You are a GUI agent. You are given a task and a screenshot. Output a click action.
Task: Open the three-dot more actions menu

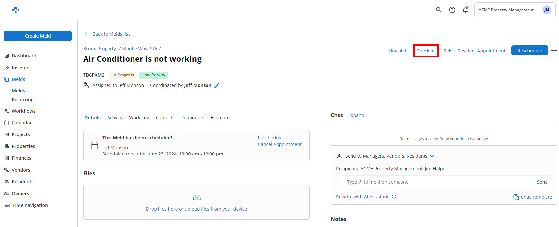(x=554, y=51)
